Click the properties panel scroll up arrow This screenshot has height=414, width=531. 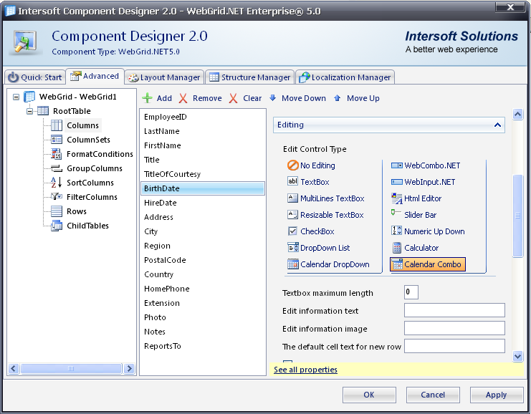pyautogui.click(x=517, y=115)
